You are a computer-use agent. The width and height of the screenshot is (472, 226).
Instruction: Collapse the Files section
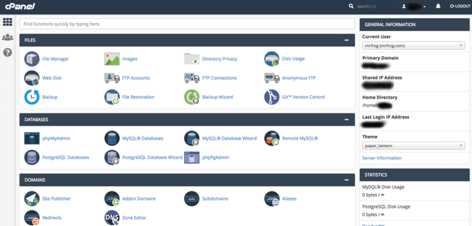click(x=347, y=40)
